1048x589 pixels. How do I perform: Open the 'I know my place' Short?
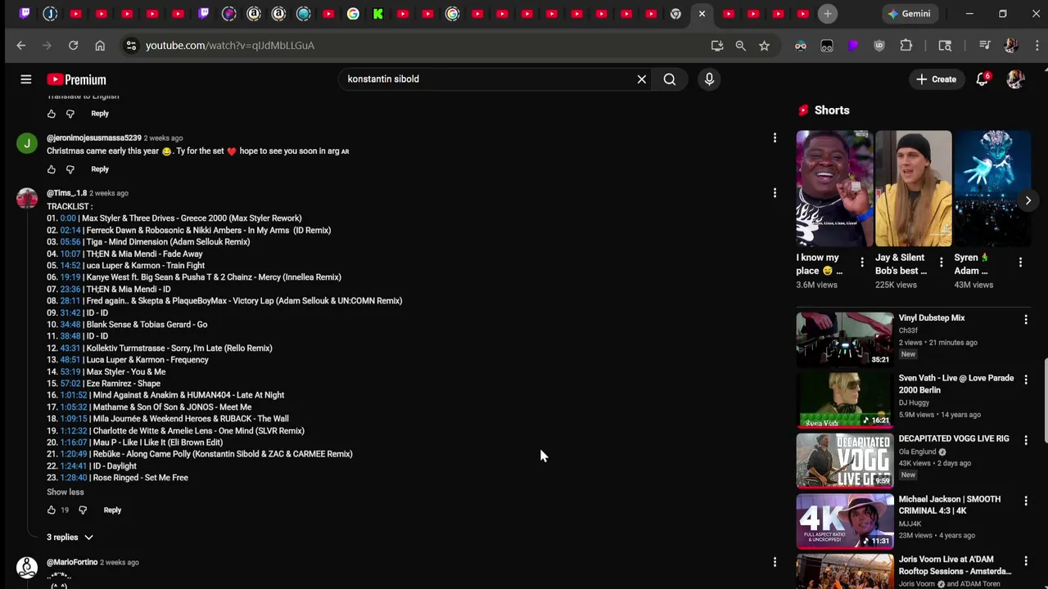click(x=834, y=188)
